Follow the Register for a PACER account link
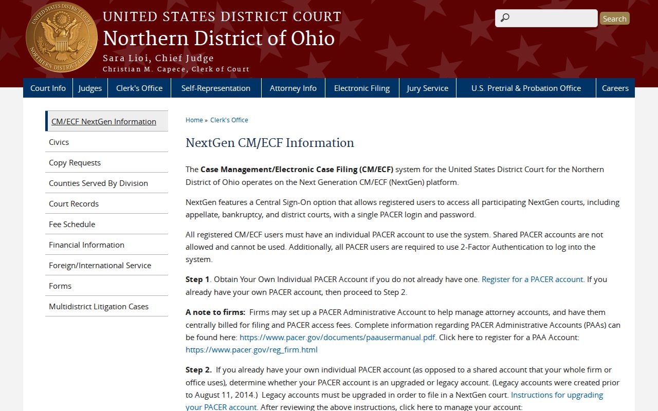The height and width of the screenshot is (411, 658). [x=532, y=279]
